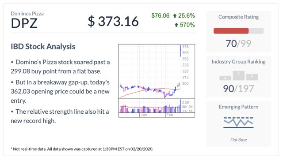Click the volume bars in the chart

pos(150,106)
